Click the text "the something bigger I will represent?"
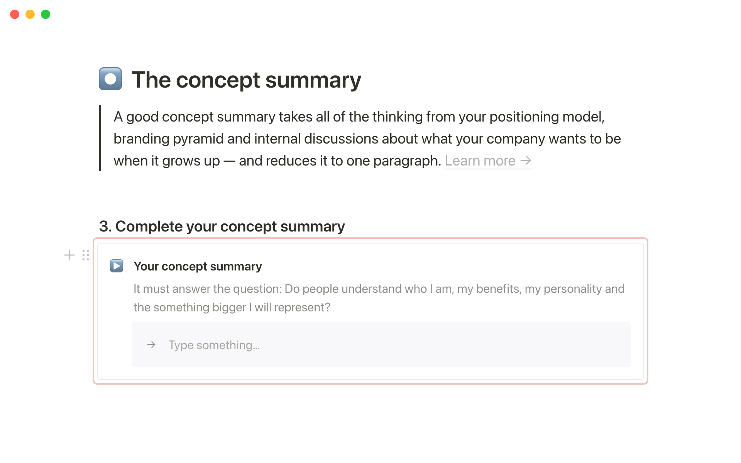741x463 pixels. tap(232, 307)
